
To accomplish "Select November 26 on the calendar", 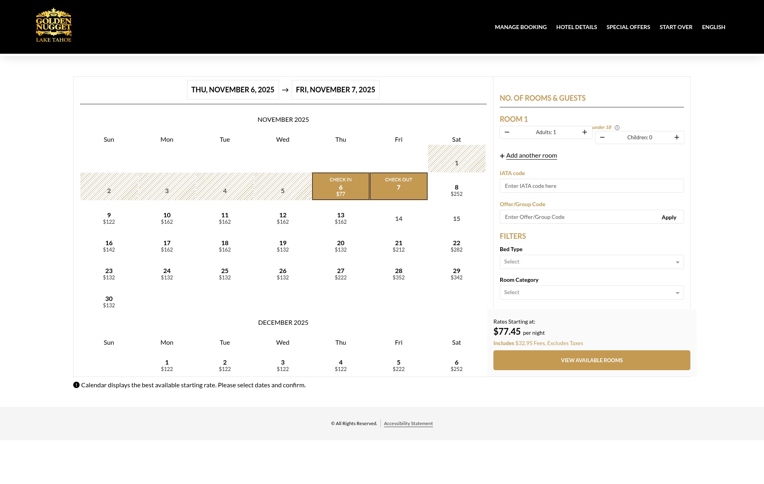I will [283, 274].
